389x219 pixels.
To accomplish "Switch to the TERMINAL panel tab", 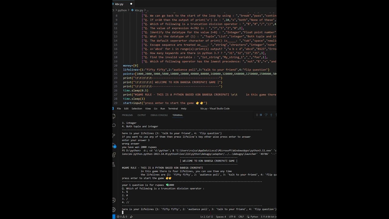I will click(x=177, y=115).
